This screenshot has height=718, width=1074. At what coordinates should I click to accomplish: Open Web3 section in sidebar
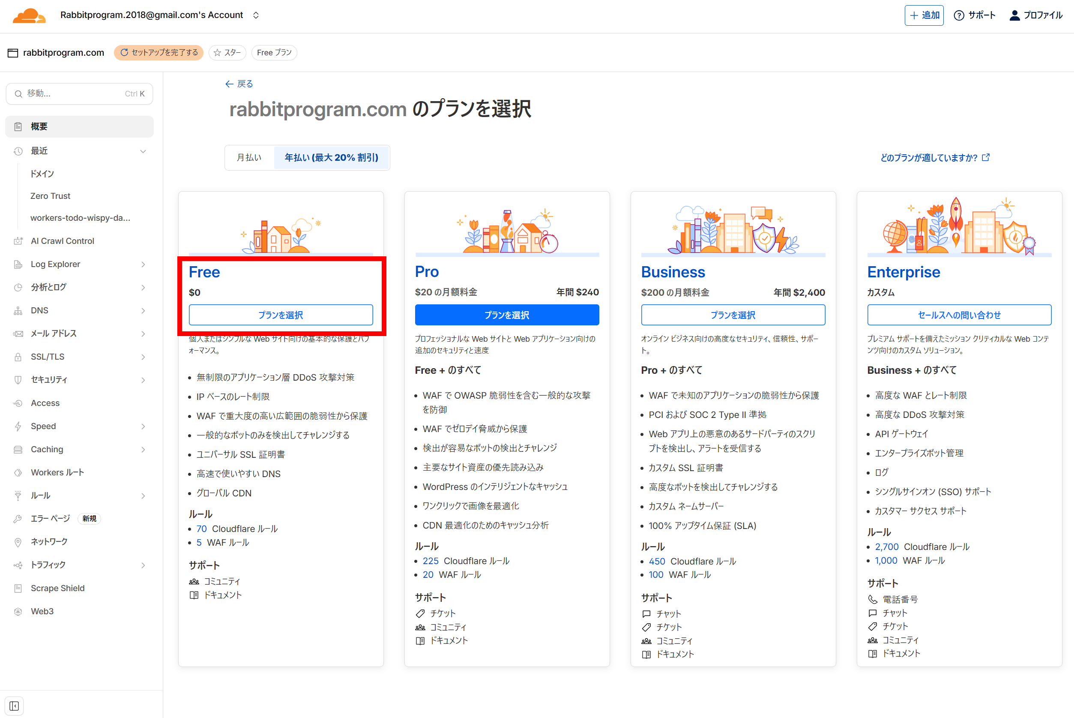(x=42, y=611)
